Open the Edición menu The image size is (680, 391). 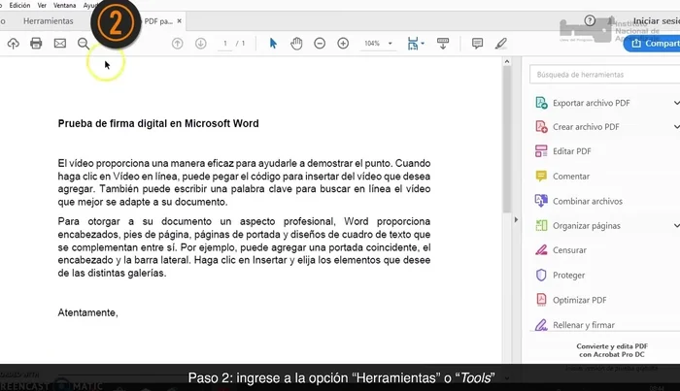coord(19,5)
